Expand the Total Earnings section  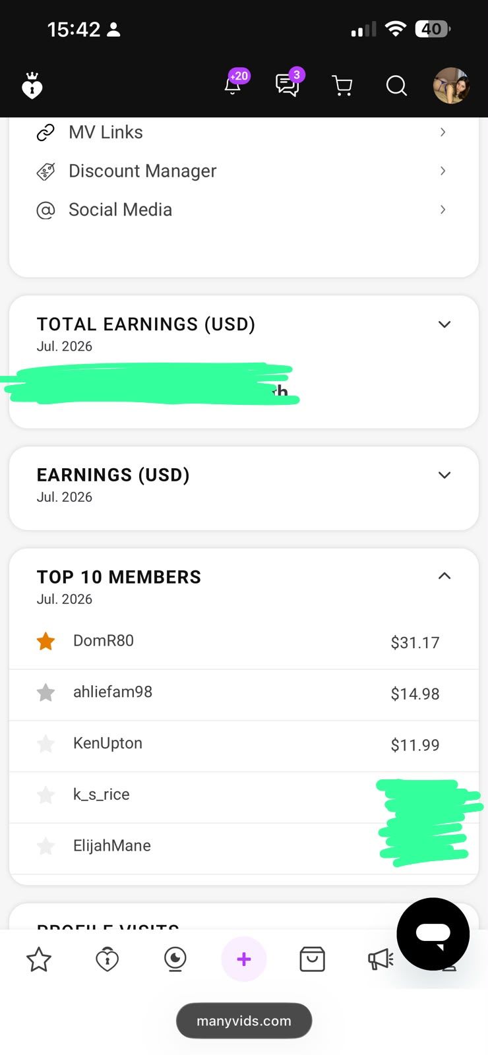[x=444, y=324]
